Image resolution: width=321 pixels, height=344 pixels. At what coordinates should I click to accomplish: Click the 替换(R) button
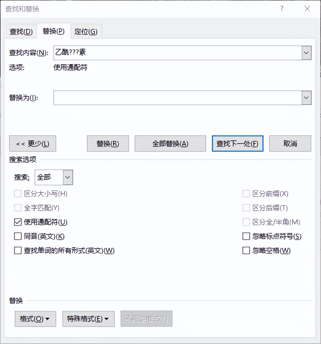[108, 144]
